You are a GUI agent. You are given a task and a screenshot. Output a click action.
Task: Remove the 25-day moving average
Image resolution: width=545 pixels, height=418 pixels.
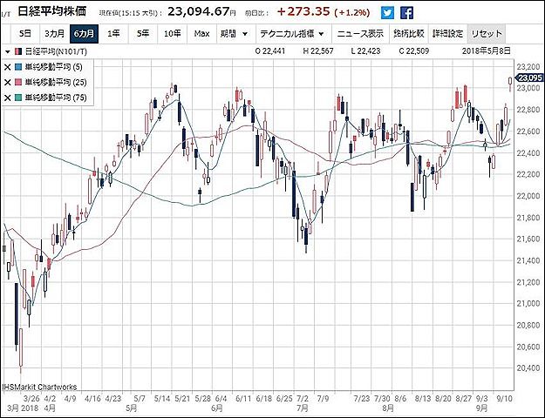[7, 82]
